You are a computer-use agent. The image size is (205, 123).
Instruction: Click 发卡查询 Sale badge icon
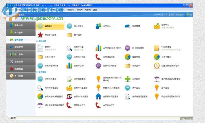click(x=127, y=88)
